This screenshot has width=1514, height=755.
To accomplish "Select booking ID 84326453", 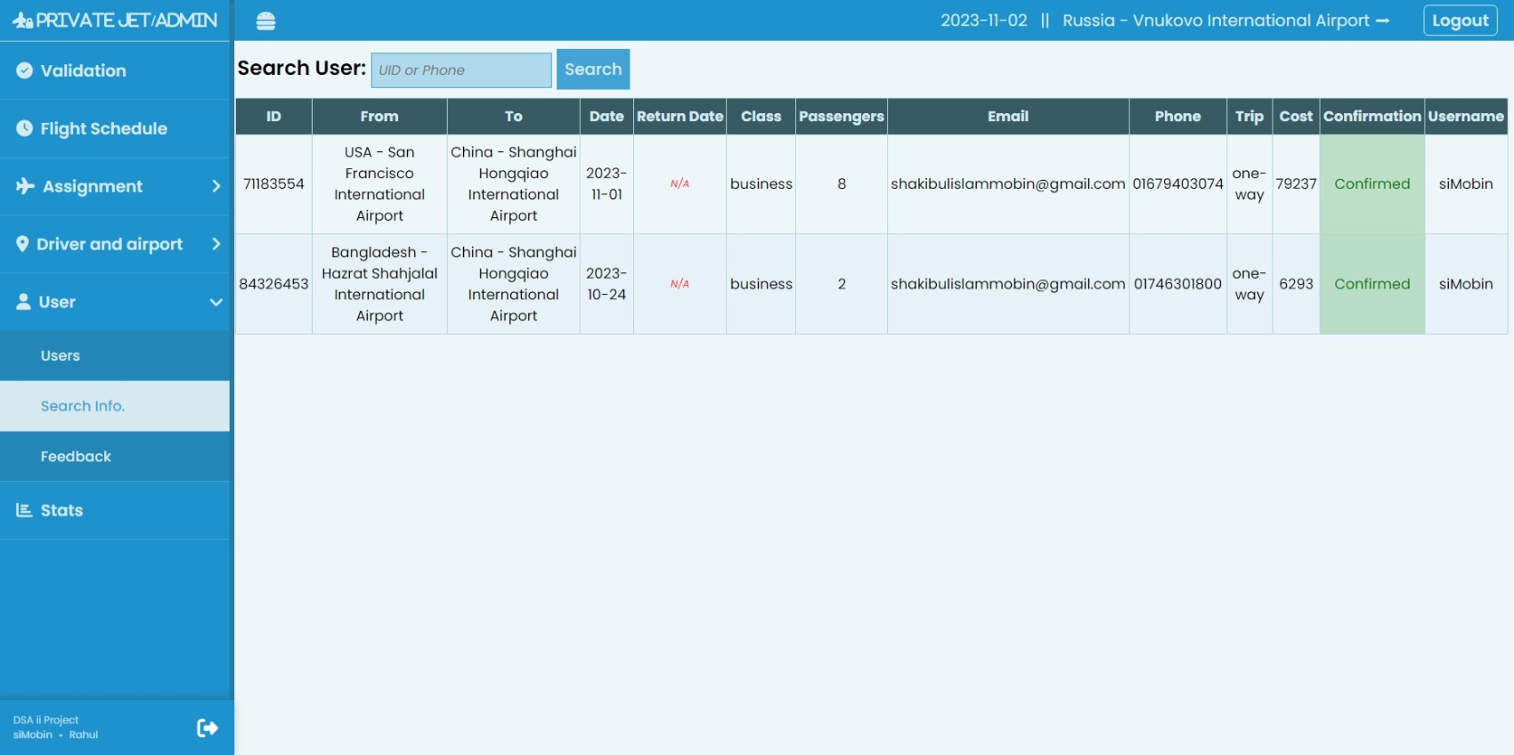I will point(273,284).
